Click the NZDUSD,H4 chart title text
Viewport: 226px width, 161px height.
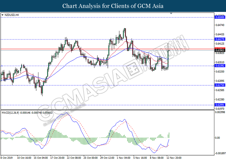coord(12,15)
